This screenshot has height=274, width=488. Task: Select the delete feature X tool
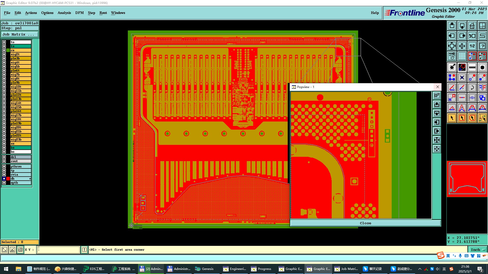[462, 77]
